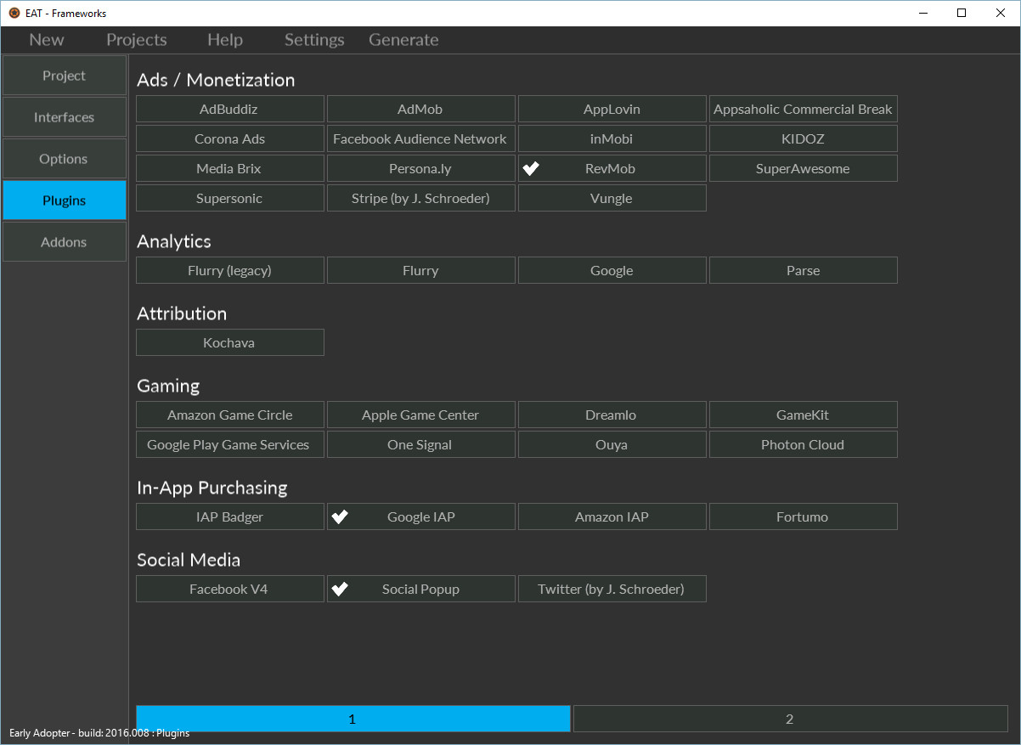The height and width of the screenshot is (745, 1021).
Task: Toggle the Photon Cloud plugin
Action: tap(803, 444)
